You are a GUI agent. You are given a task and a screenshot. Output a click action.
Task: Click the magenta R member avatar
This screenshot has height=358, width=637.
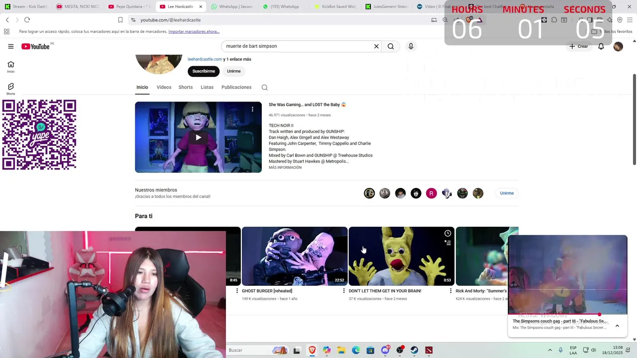tap(431, 193)
